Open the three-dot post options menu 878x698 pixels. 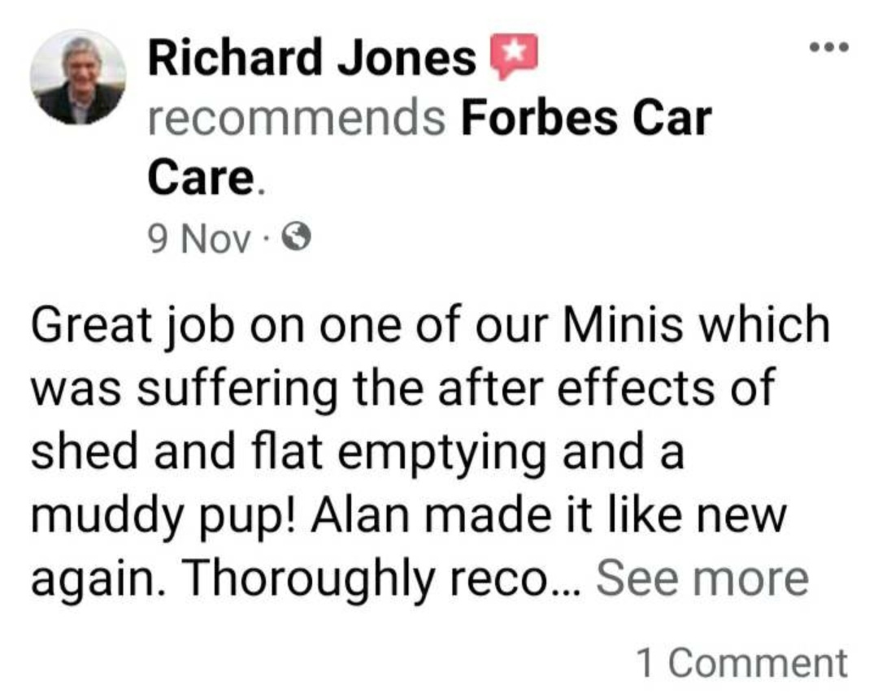click(x=829, y=47)
